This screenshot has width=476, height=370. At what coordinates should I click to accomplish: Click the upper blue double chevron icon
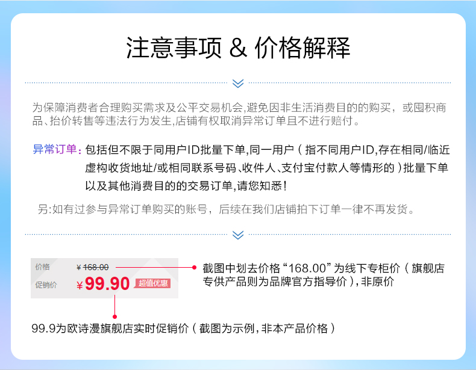click(237, 84)
